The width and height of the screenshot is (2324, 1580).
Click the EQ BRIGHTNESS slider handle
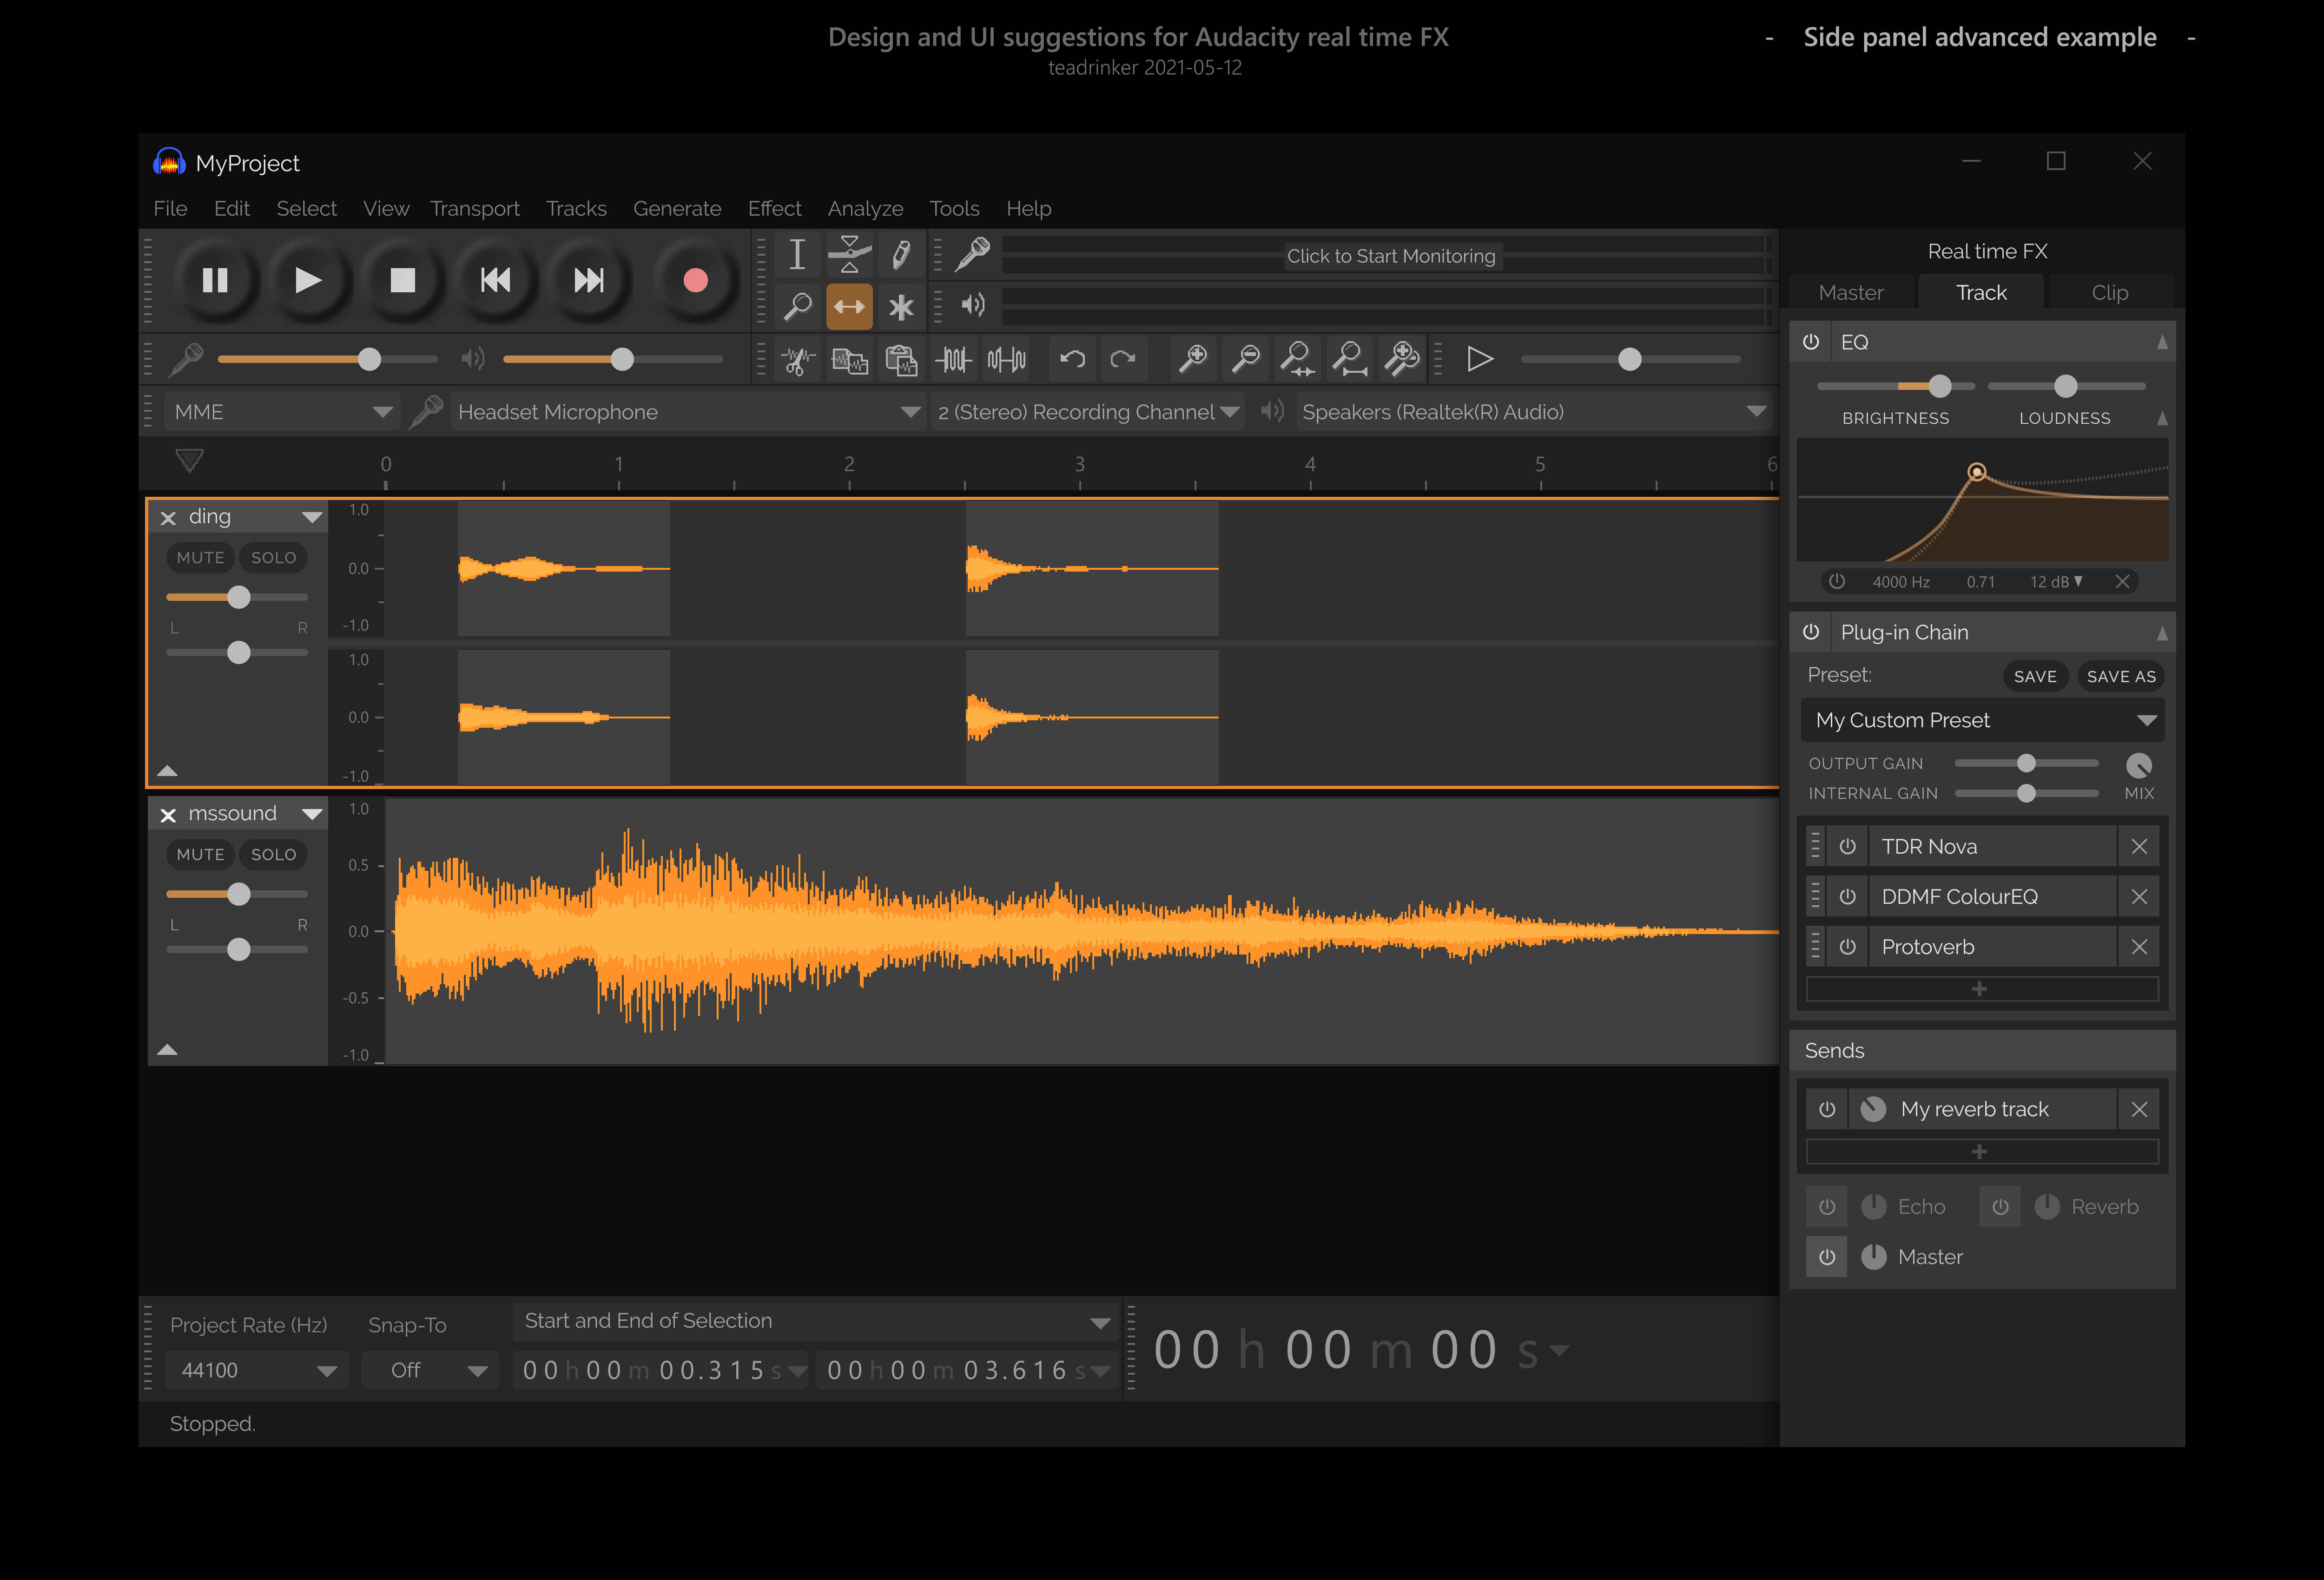tap(1940, 386)
